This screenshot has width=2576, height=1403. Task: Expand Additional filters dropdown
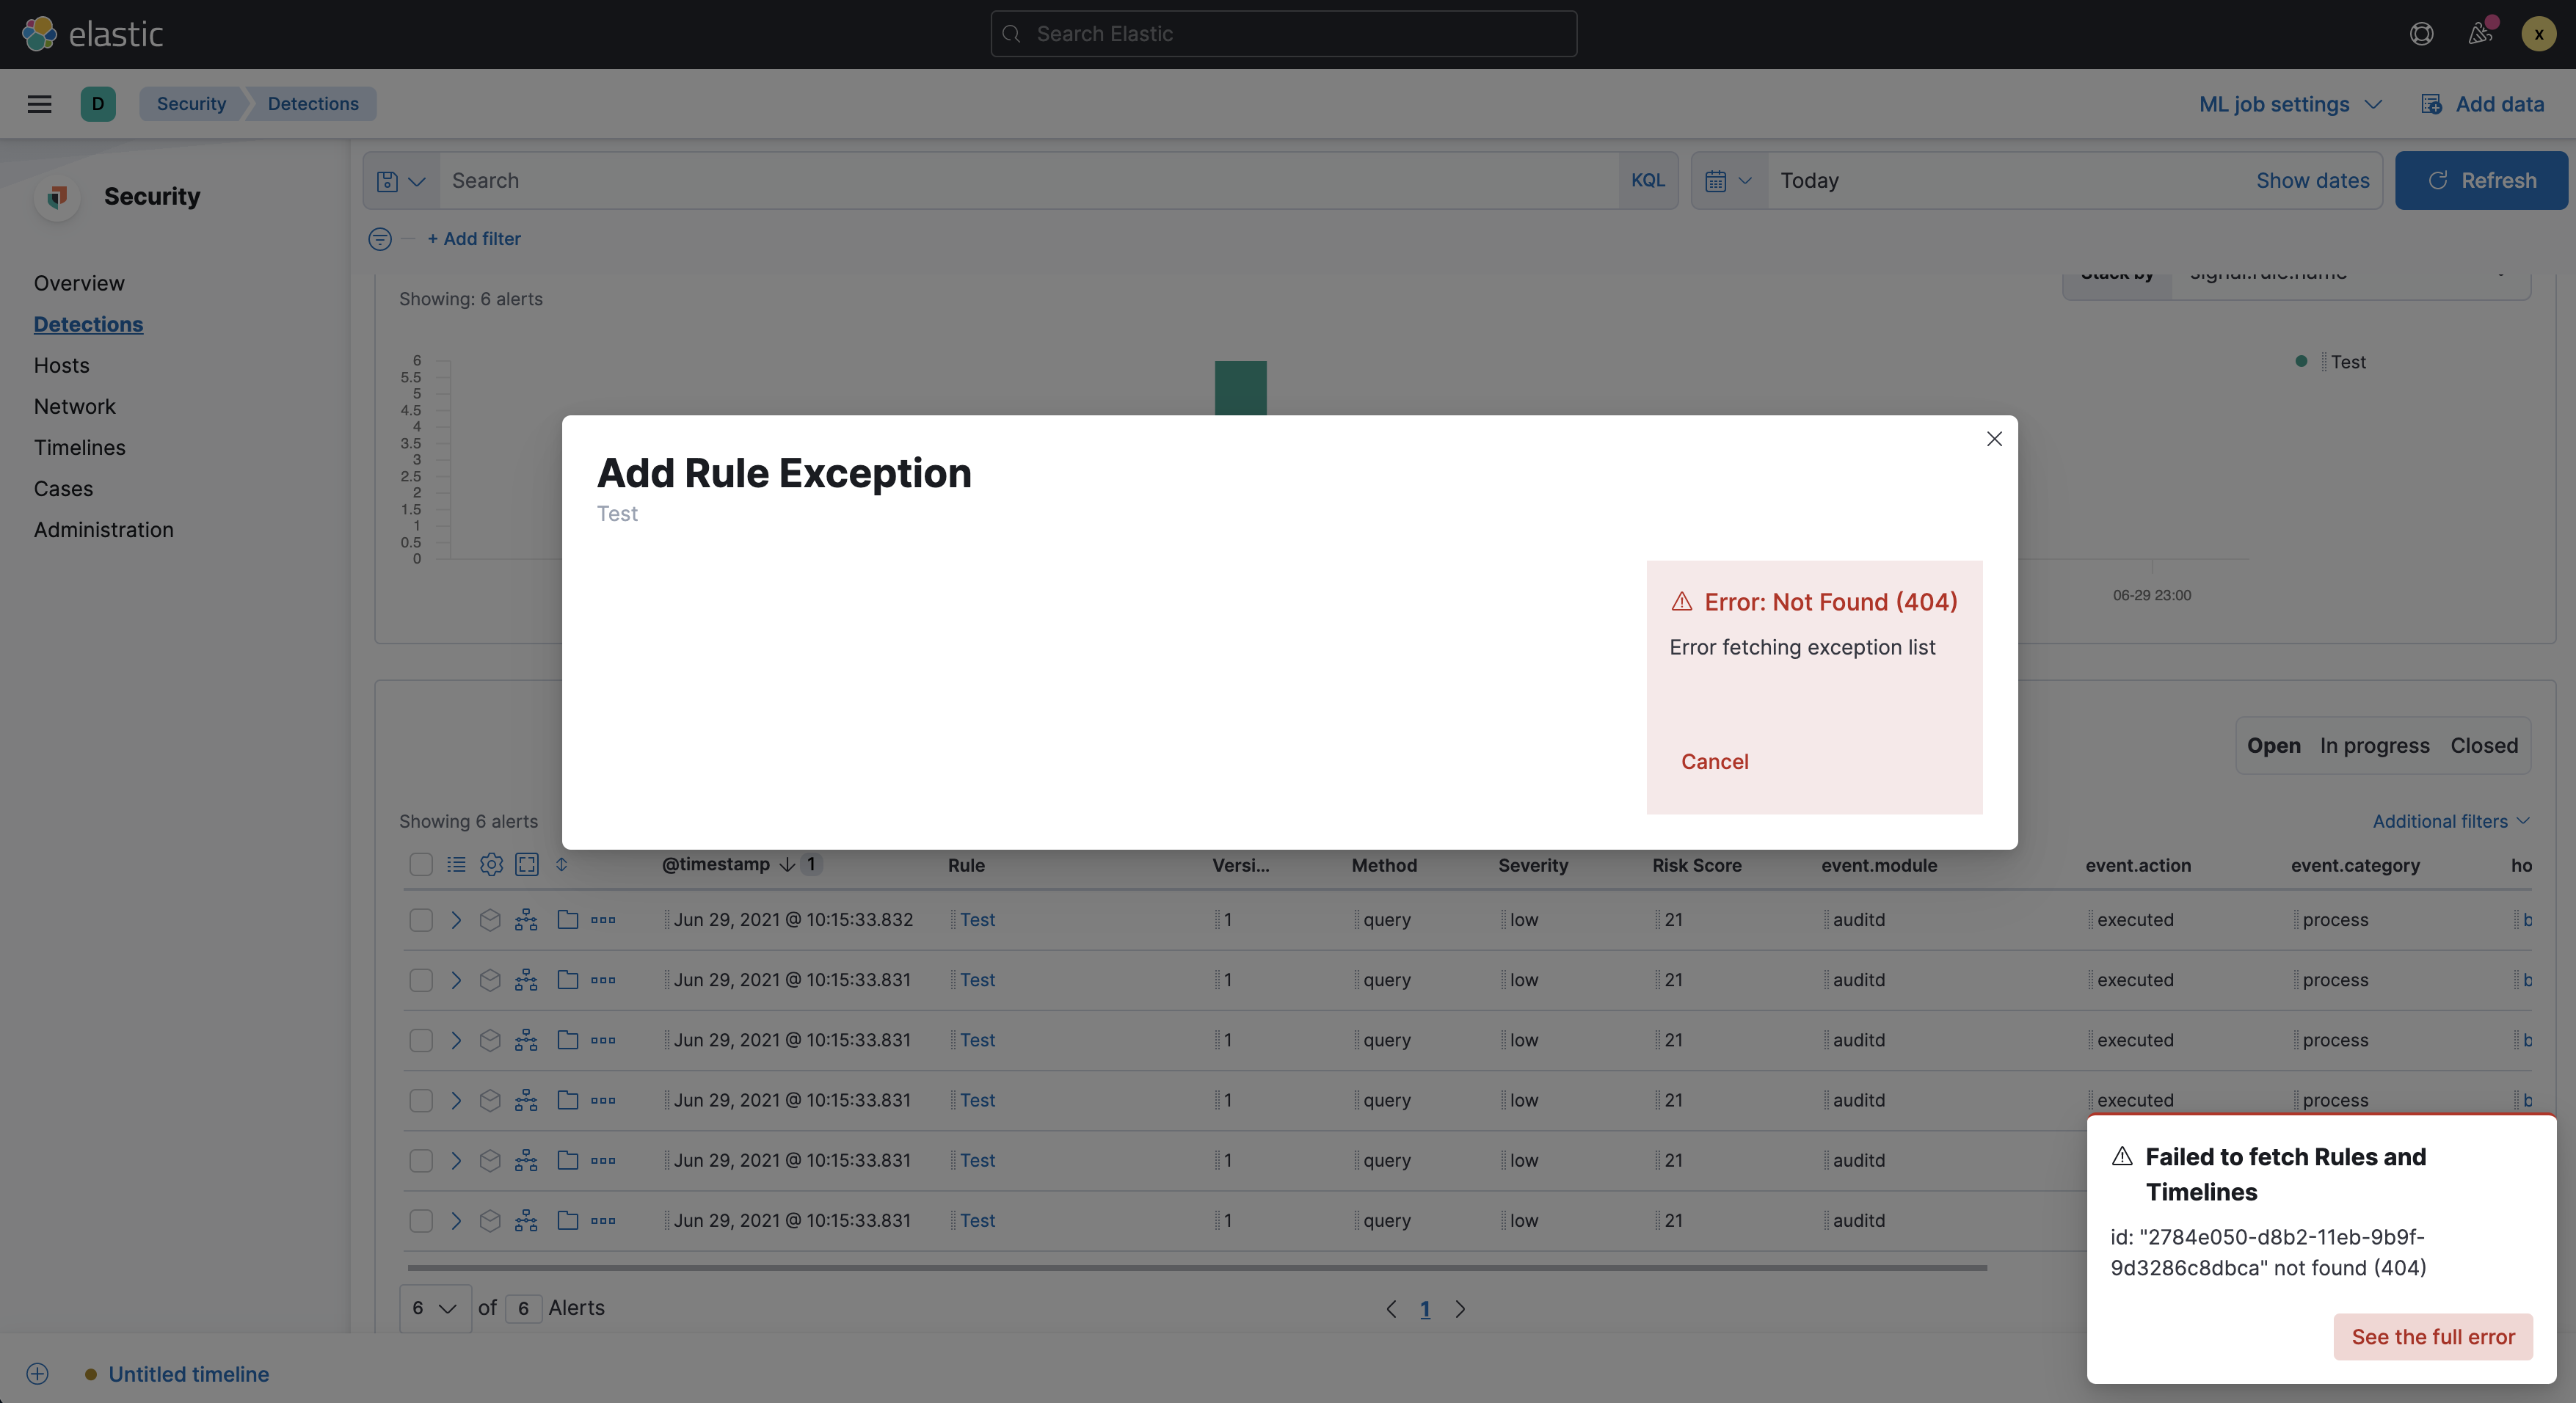[x=2451, y=821]
